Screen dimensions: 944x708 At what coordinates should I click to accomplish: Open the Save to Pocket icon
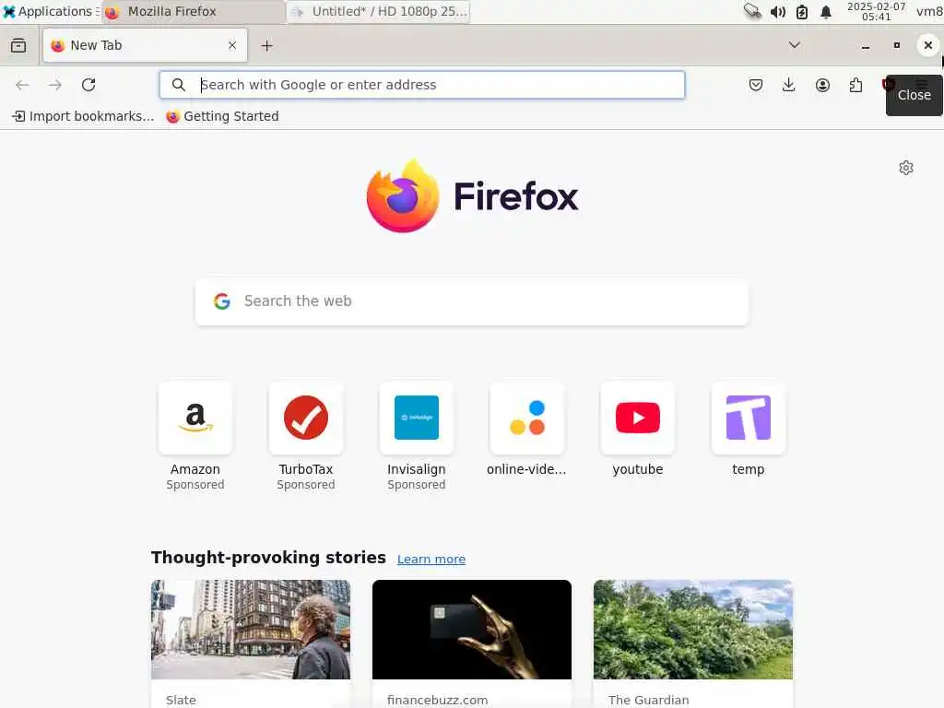756,85
